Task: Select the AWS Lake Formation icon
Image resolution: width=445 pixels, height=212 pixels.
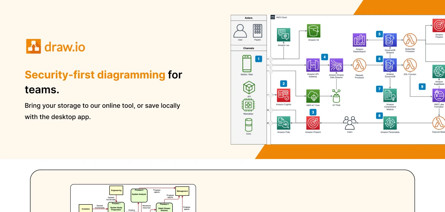Action: pos(438,95)
